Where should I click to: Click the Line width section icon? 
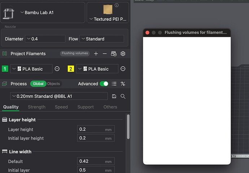click(x=5, y=151)
